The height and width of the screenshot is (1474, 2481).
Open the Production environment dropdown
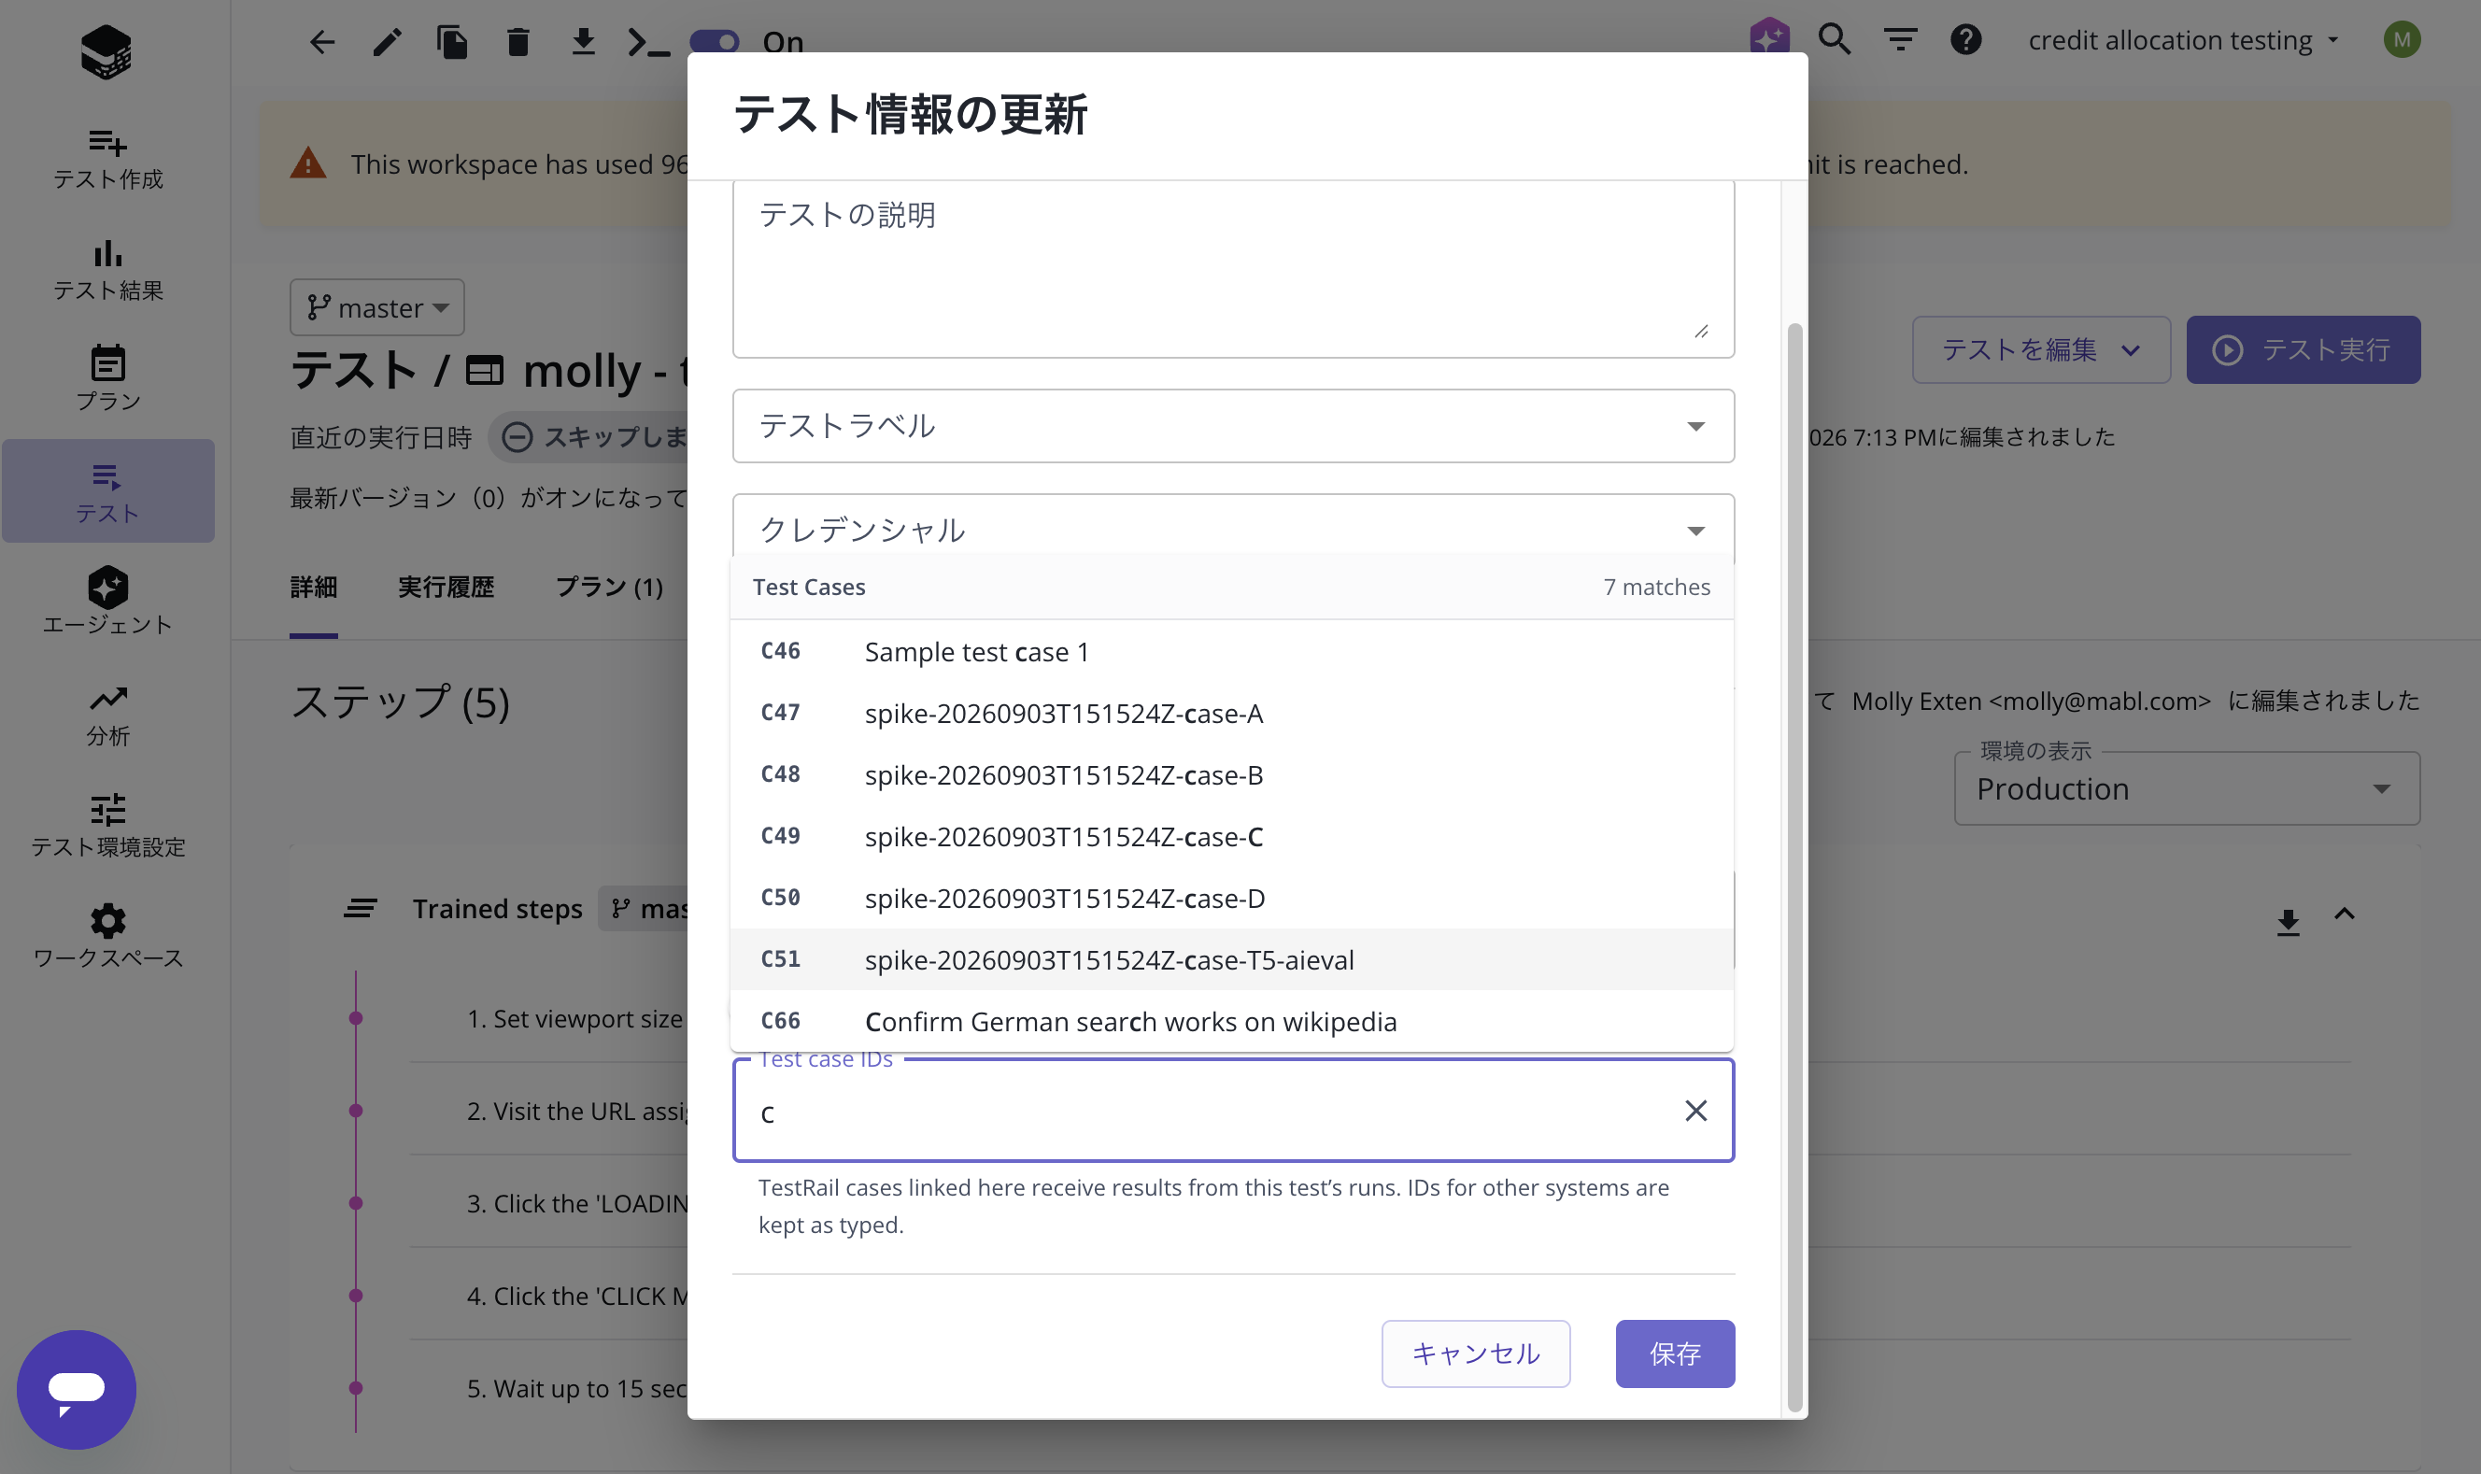pos(2186,788)
